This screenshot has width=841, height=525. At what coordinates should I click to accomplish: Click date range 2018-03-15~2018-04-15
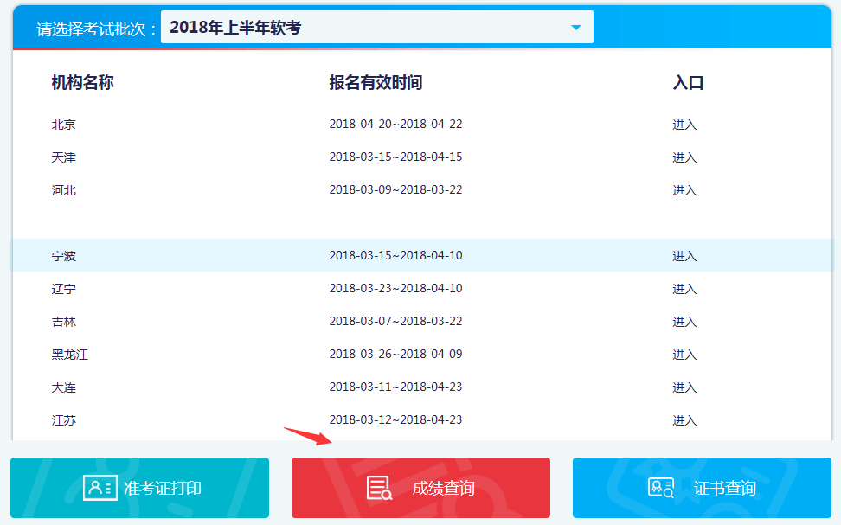(395, 157)
